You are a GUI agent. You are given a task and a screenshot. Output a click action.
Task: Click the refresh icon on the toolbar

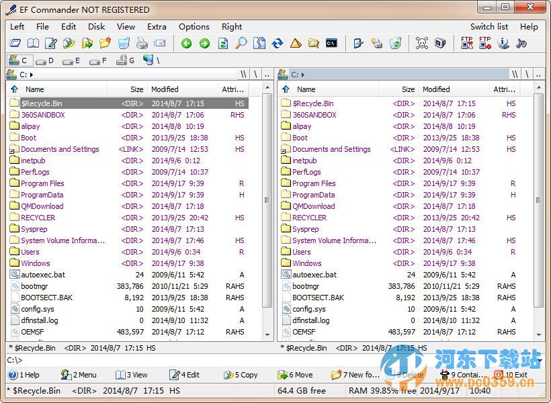click(279, 43)
